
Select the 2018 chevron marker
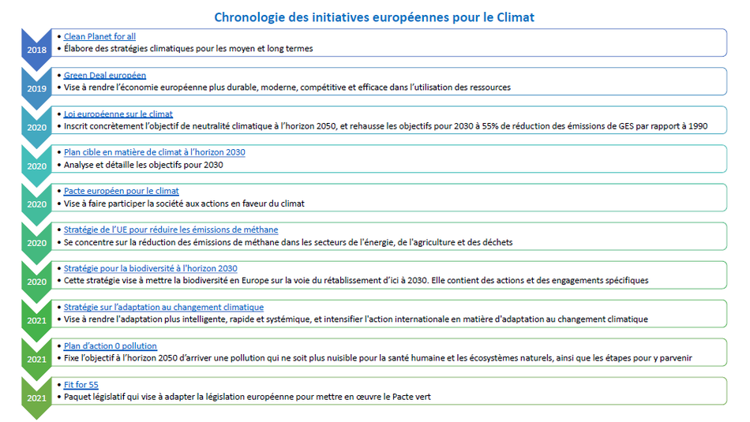point(36,50)
